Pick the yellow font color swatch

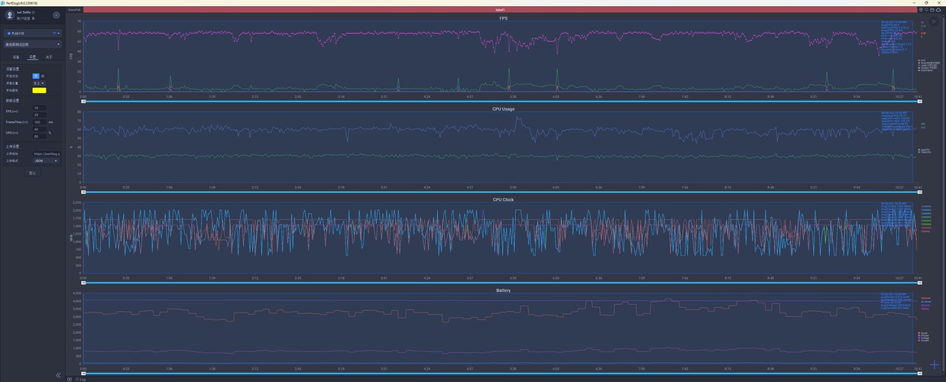[39, 90]
